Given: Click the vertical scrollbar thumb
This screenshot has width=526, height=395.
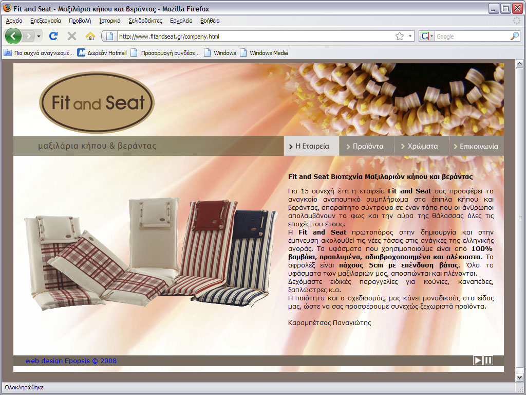Looking at the screenshot, I should pos(520,218).
